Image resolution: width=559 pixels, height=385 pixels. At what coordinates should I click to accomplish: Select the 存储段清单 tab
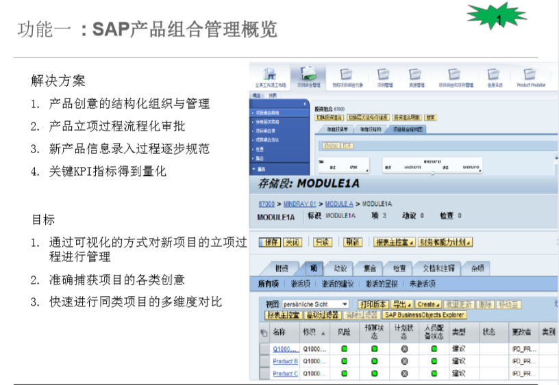tap(337, 129)
